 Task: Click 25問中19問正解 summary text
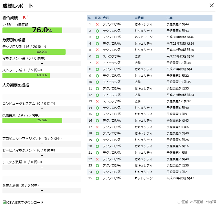click(15, 25)
